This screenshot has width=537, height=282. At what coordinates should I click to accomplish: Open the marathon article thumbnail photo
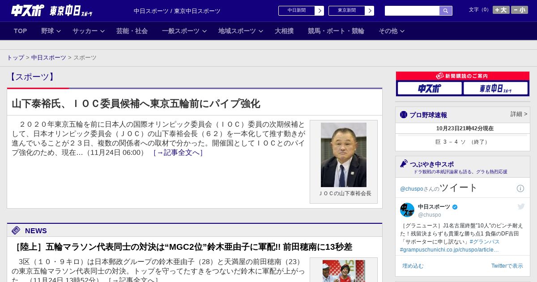coord(344,271)
